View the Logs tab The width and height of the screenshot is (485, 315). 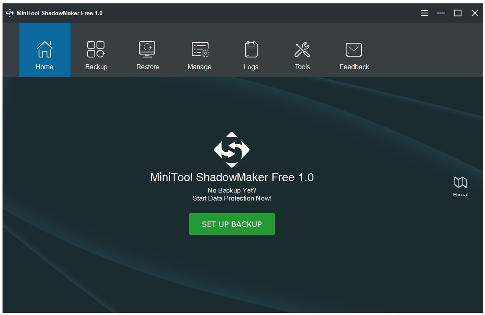(251, 50)
